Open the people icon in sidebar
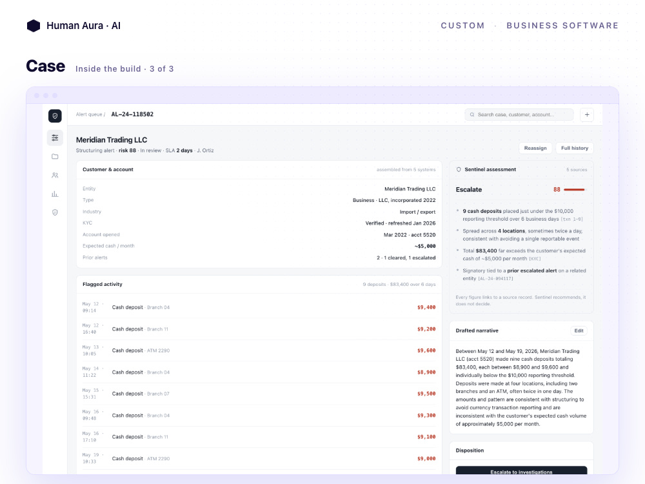This screenshot has width=645, height=484. [x=55, y=176]
